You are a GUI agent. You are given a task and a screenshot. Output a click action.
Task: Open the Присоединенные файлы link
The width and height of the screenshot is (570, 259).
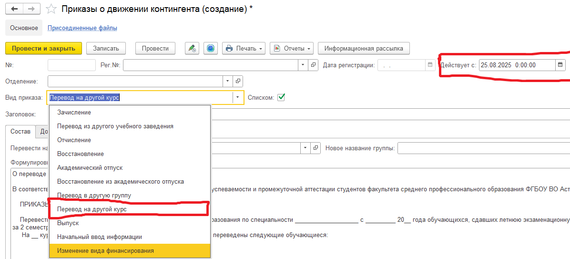point(82,28)
